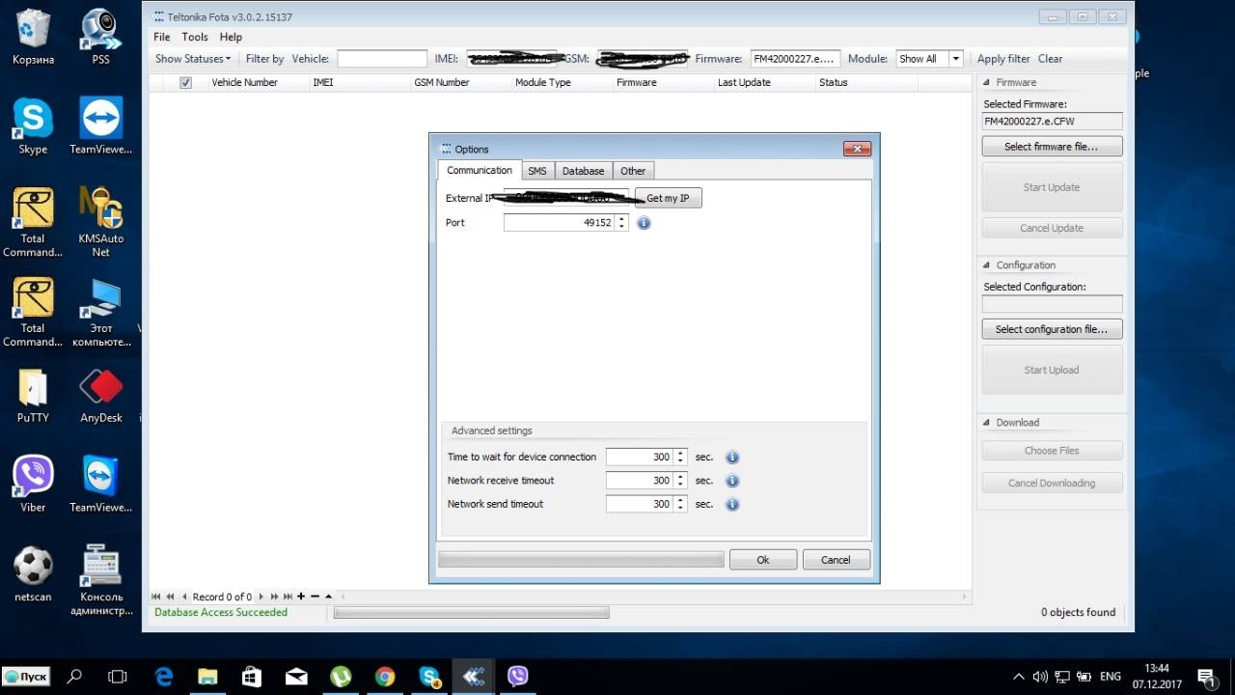Click info icon for Network send timeout
1235x695 pixels.
732,504
